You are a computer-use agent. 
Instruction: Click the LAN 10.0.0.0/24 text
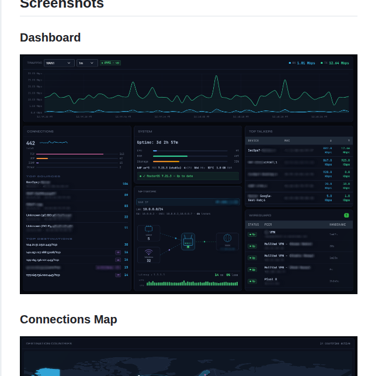coord(150,209)
